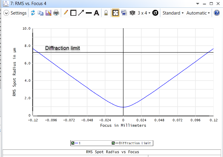Click the clone window icon

pos(124,13)
